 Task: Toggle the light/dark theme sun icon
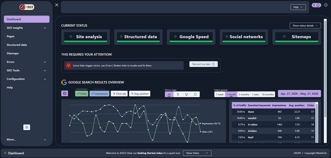point(27,127)
